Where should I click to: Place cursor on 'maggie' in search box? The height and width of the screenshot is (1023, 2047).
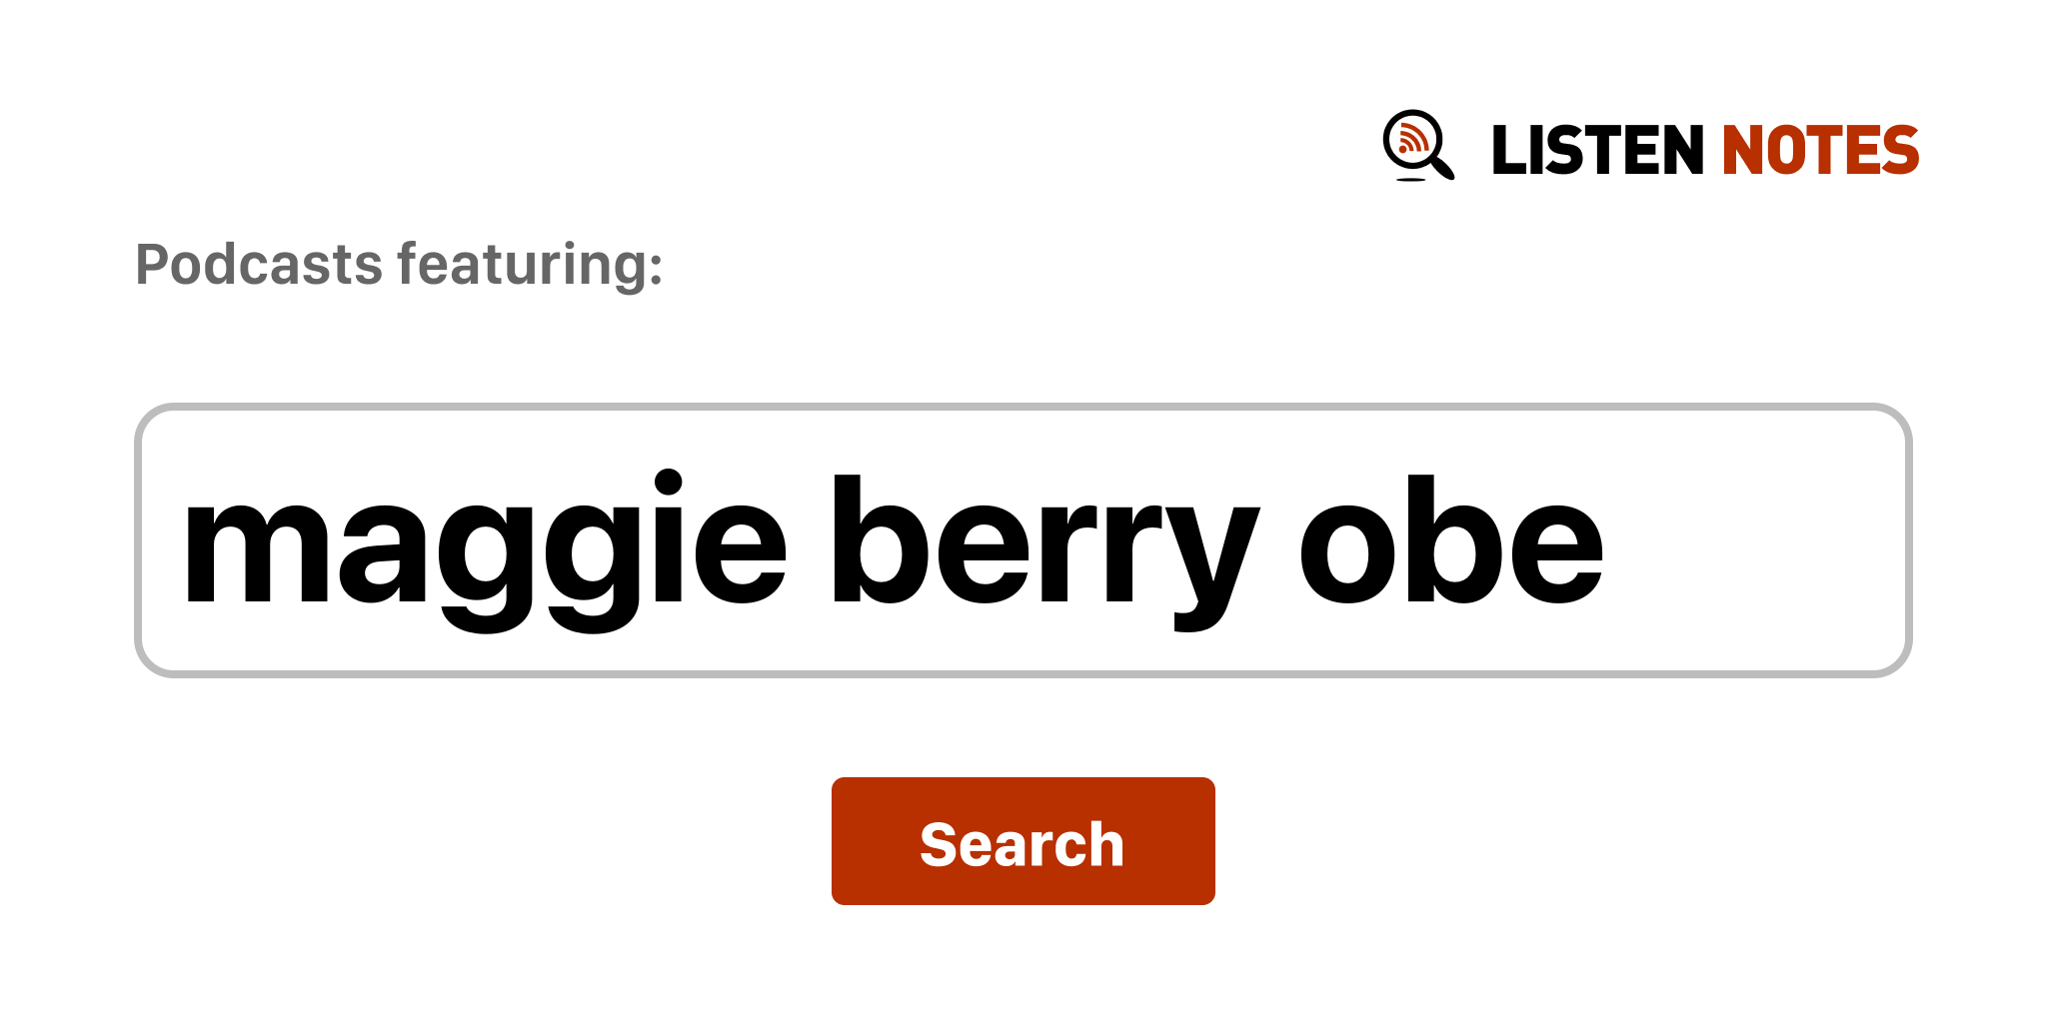pyautogui.click(x=486, y=551)
